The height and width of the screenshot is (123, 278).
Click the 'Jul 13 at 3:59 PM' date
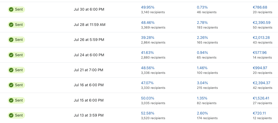click(x=89, y=115)
